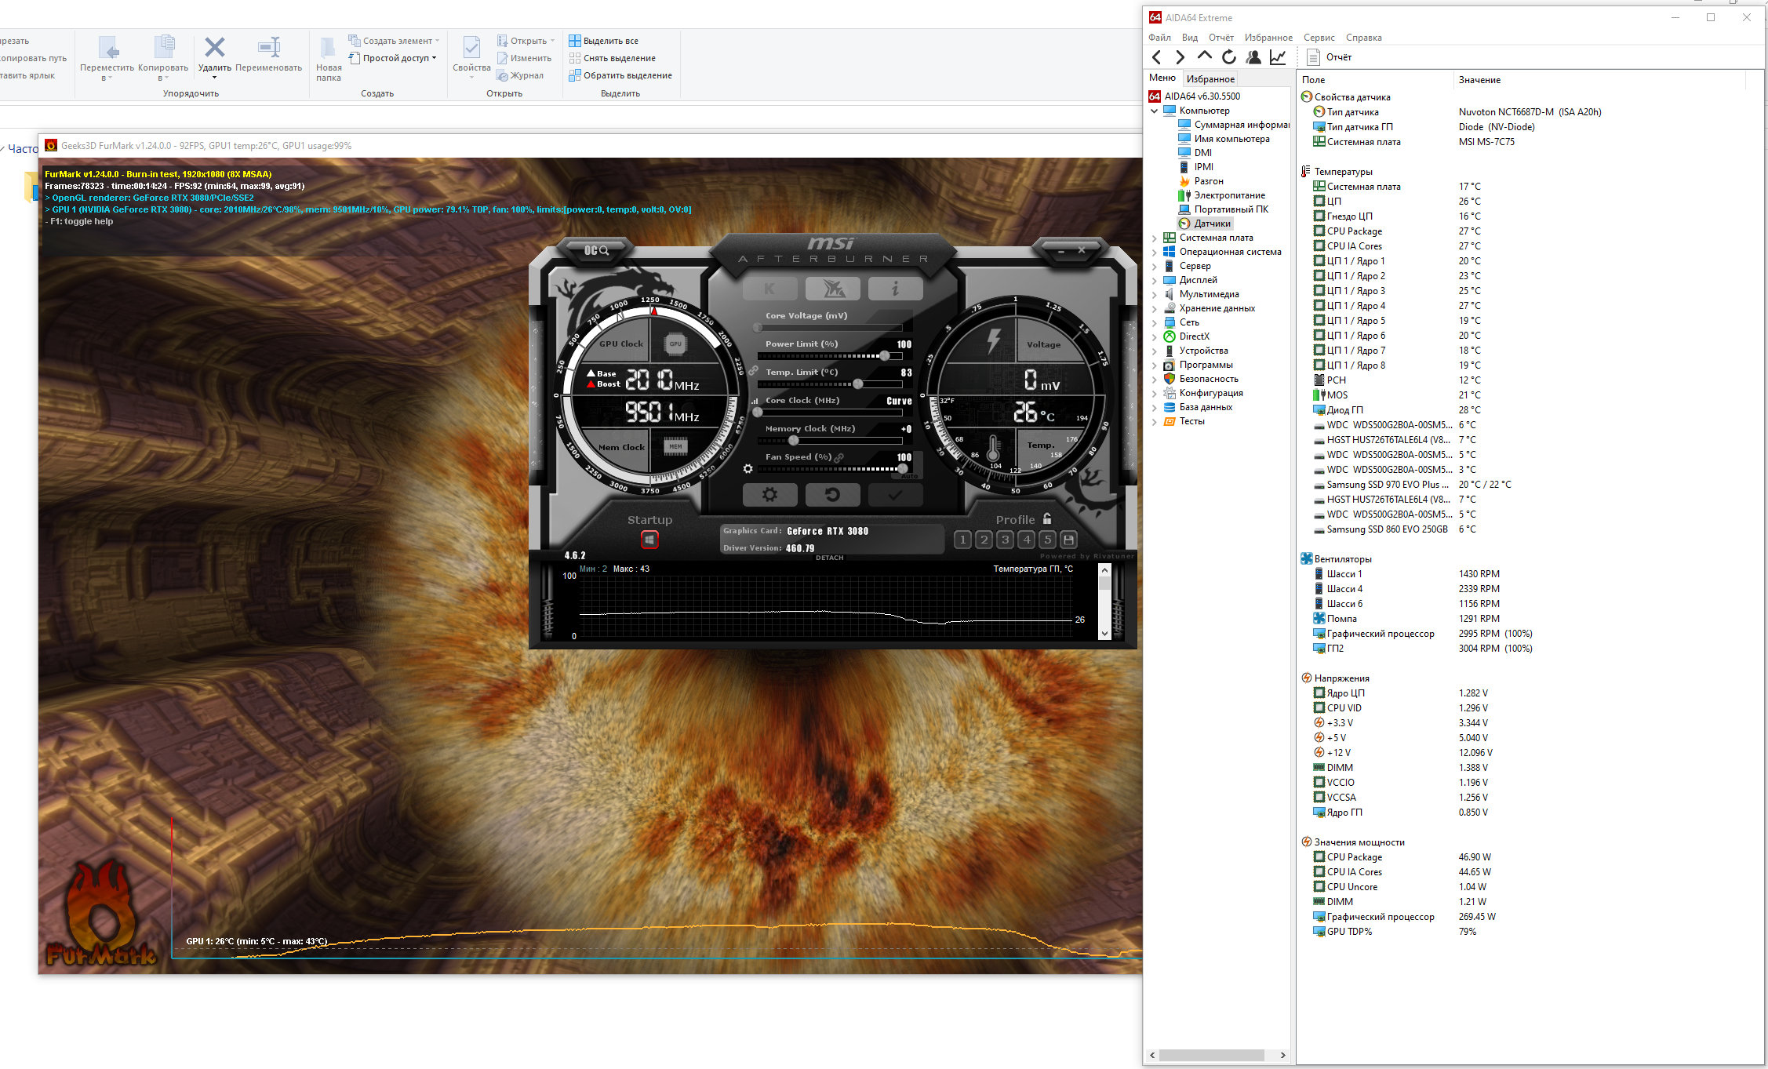
Task: Open fan settings gear beside Fan Speed
Action: tap(748, 469)
